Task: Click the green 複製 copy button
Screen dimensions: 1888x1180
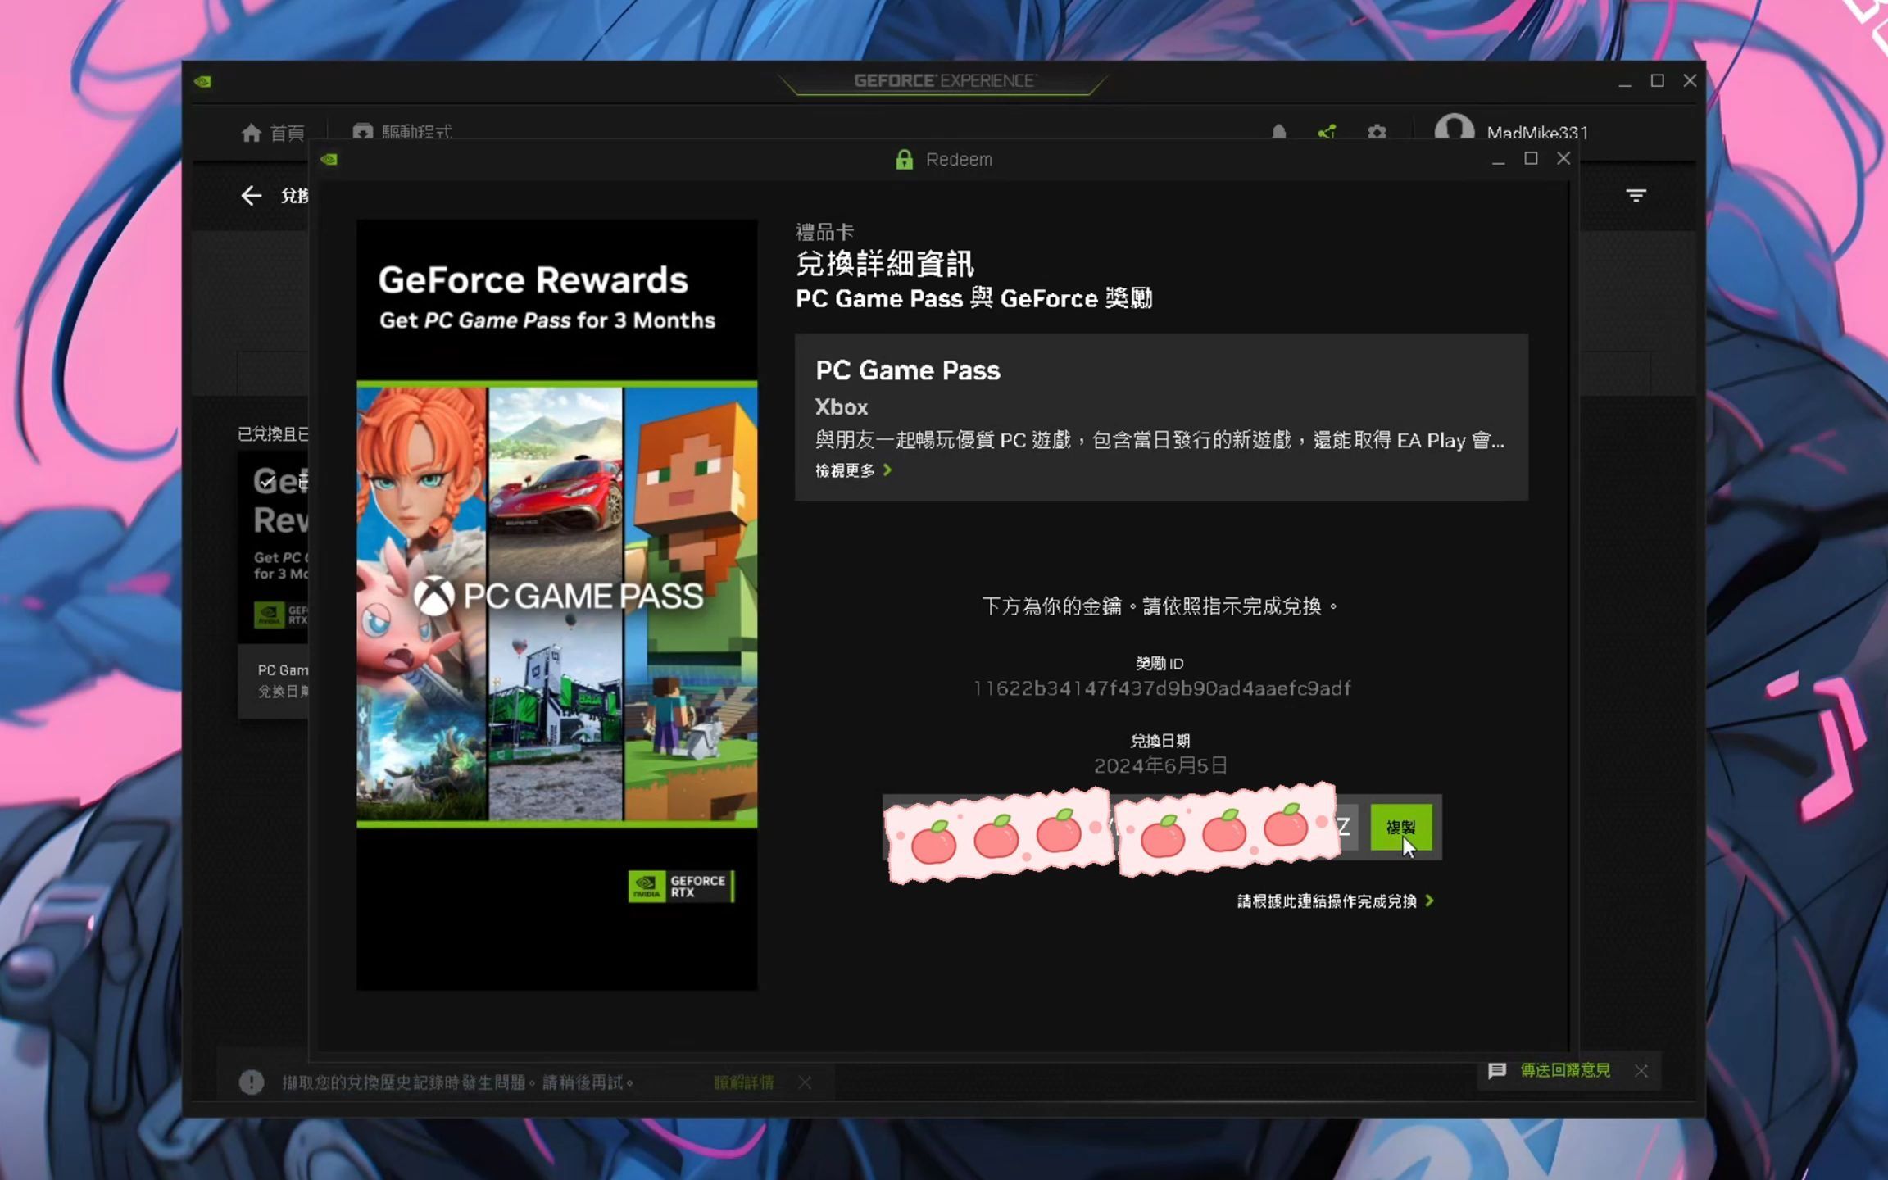Action: 1401,828
